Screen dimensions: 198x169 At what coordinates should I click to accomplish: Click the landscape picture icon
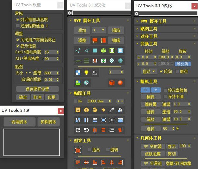[78, 83]
